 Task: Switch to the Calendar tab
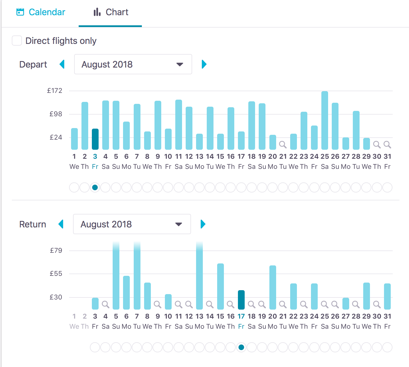pyautogui.click(x=41, y=12)
